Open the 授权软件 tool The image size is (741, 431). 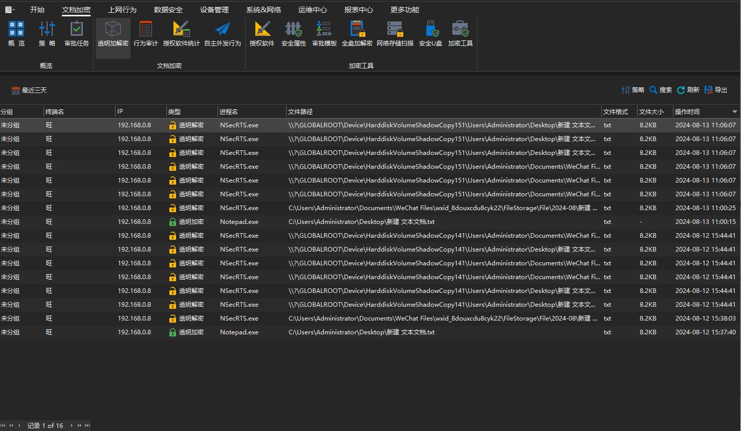pyautogui.click(x=262, y=34)
